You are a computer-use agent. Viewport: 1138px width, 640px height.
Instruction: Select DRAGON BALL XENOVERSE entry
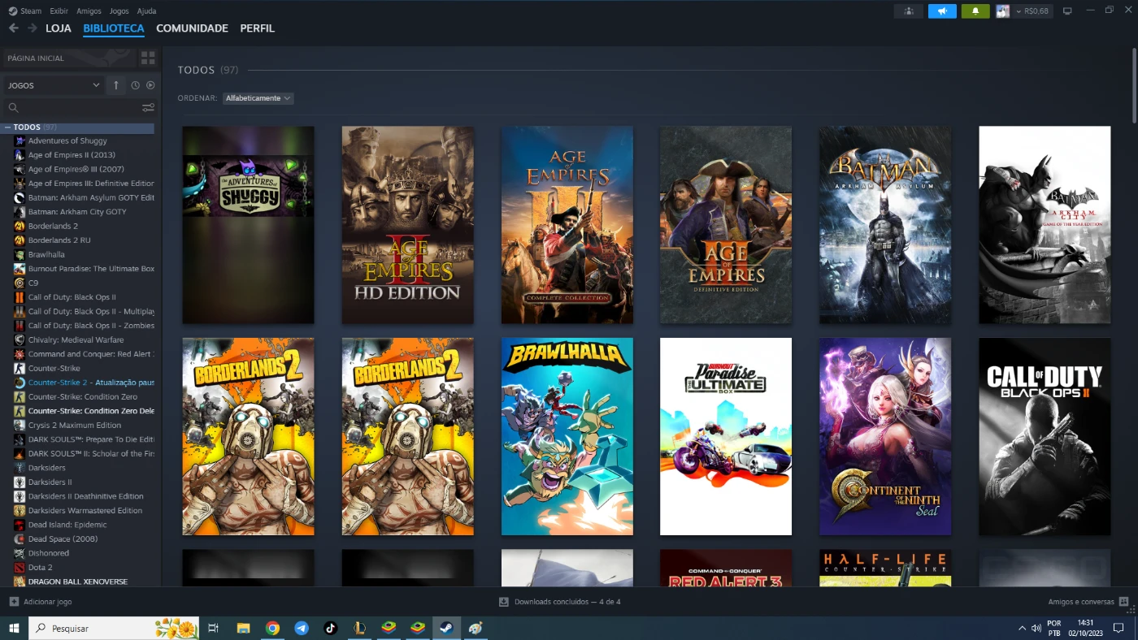point(79,582)
